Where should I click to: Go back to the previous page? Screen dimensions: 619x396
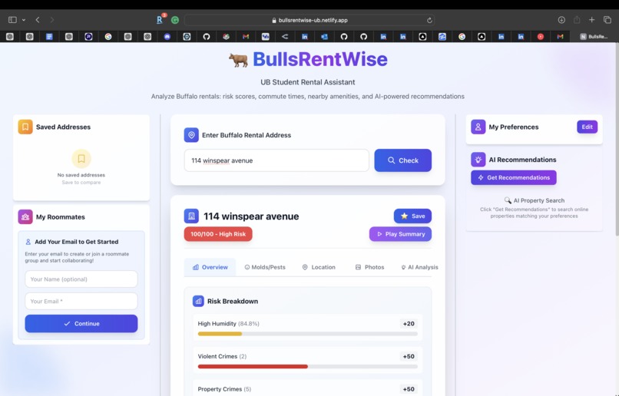pos(38,20)
